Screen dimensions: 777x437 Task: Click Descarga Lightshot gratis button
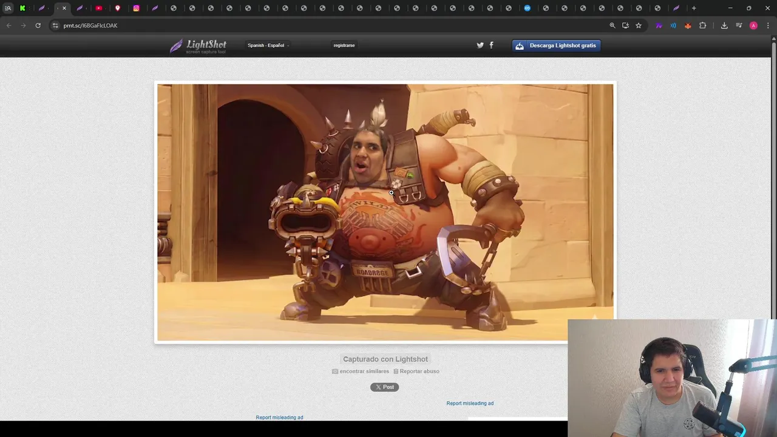[x=556, y=46]
